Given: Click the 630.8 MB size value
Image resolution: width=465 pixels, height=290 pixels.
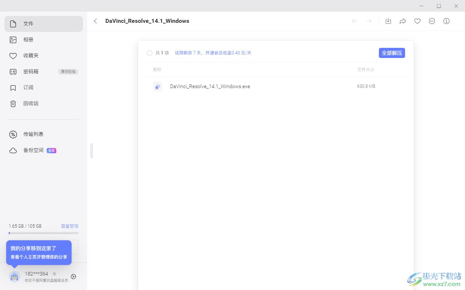Looking at the screenshot, I should pyautogui.click(x=366, y=86).
